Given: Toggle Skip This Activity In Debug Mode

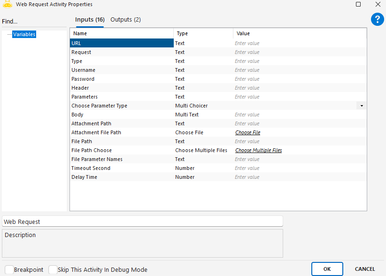Looking at the screenshot, I should tap(53, 269).
